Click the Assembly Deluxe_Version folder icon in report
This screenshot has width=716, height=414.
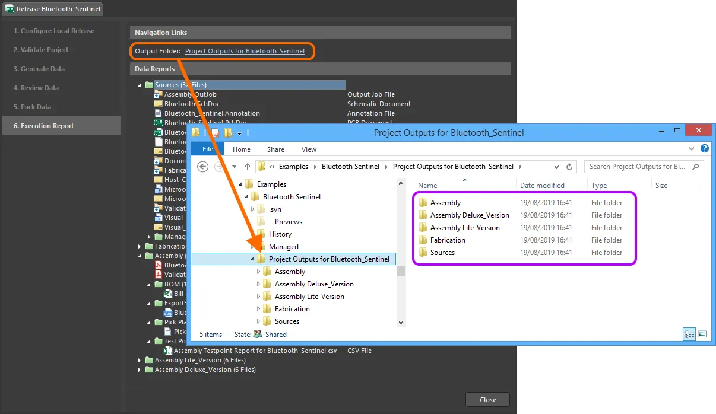(149, 370)
